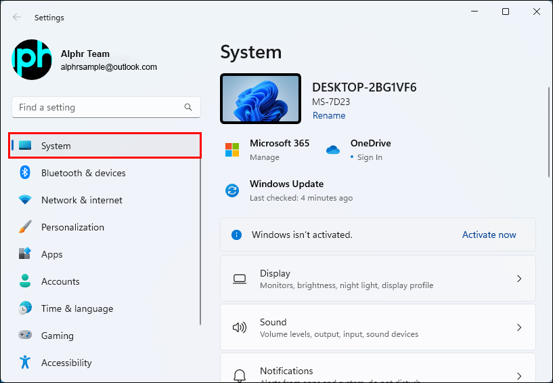Click Windows isn't activated message

coord(302,235)
